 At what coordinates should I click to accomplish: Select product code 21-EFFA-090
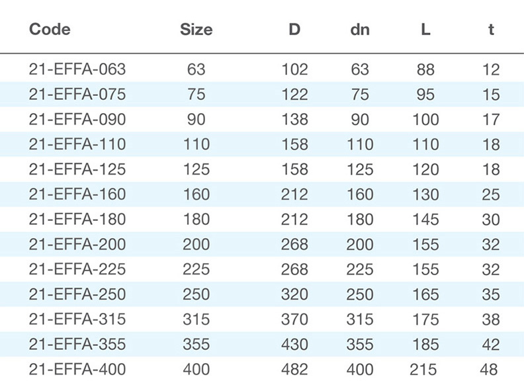(x=77, y=120)
